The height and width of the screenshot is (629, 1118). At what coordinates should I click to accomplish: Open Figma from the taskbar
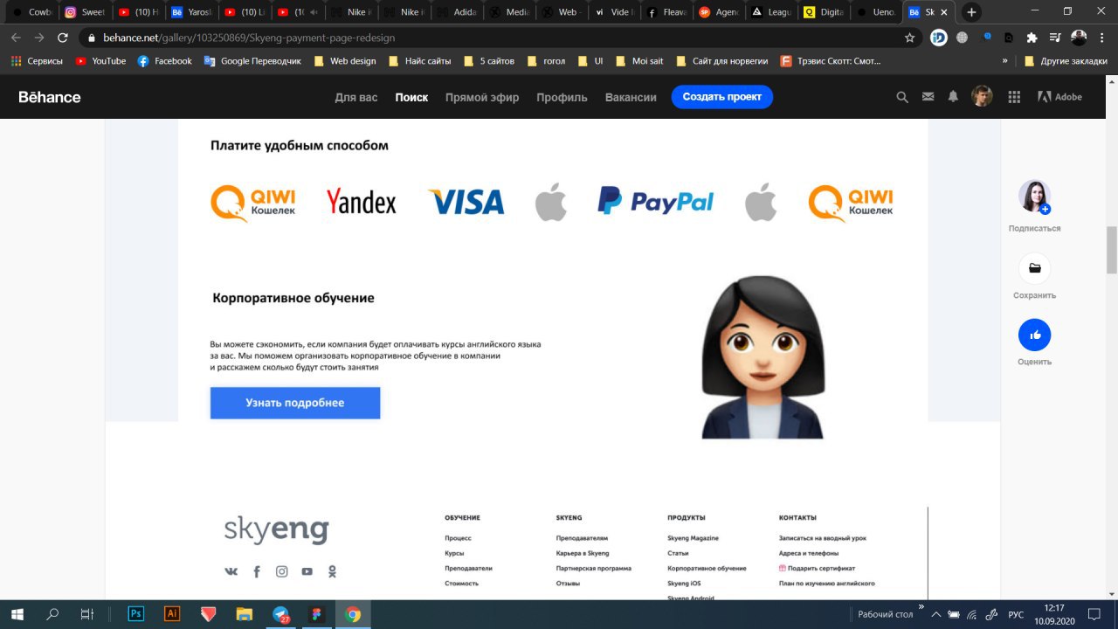(316, 614)
